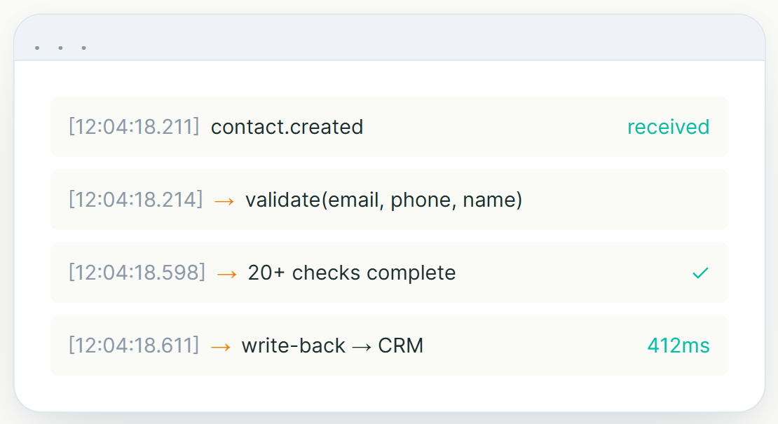Select timestamp 12:04:18.611
Image resolution: width=778 pixels, height=424 pixels.
coord(134,346)
